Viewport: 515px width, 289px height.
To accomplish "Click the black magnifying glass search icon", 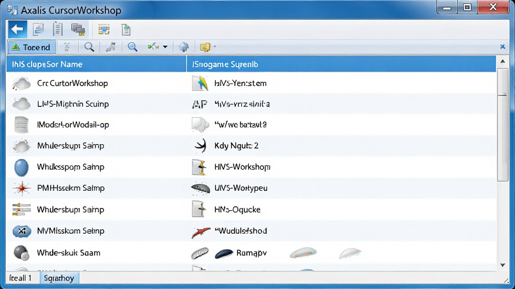I will point(89,47).
